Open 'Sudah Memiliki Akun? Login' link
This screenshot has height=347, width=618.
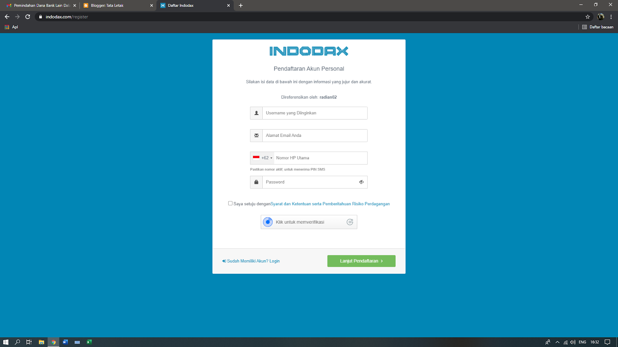click(251, 261)
